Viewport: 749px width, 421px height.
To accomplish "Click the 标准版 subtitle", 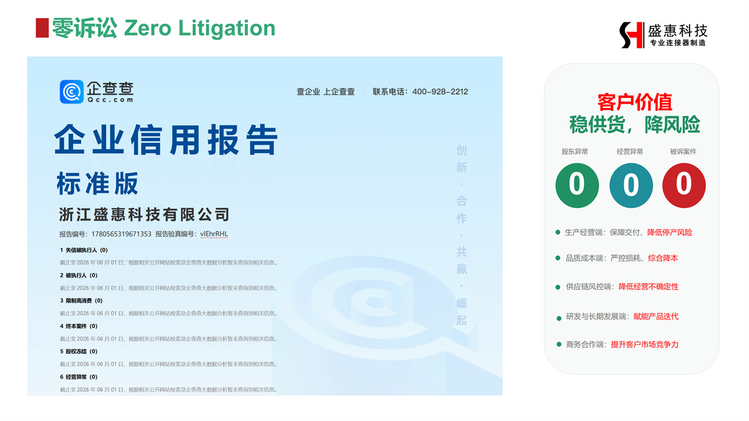I will (x=97, y=183).
